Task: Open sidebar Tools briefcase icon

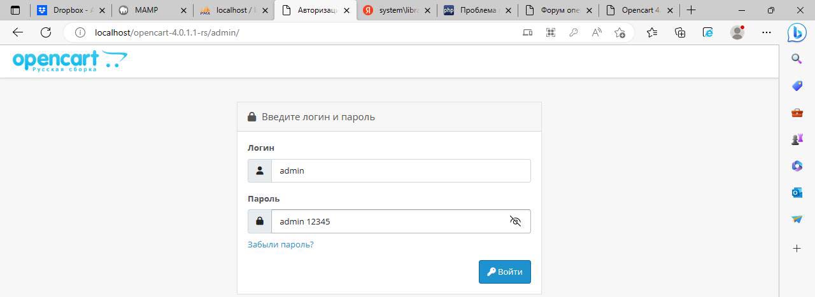Action: [x=797, y=113]
